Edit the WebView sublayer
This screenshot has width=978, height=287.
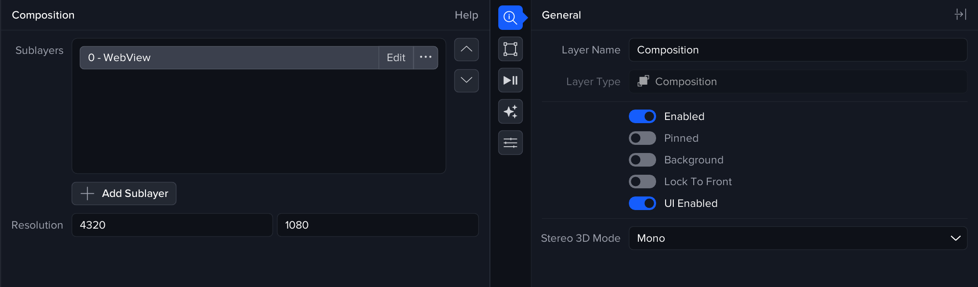(x=396, y=57)
